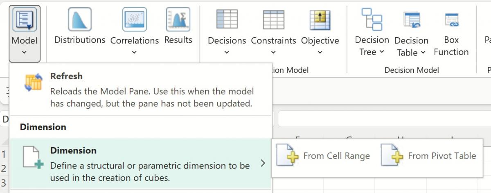Click the Decision Table icon
The height and width of the screenshot is (193, 491).
pyautogui.click(x=411, y=20)
